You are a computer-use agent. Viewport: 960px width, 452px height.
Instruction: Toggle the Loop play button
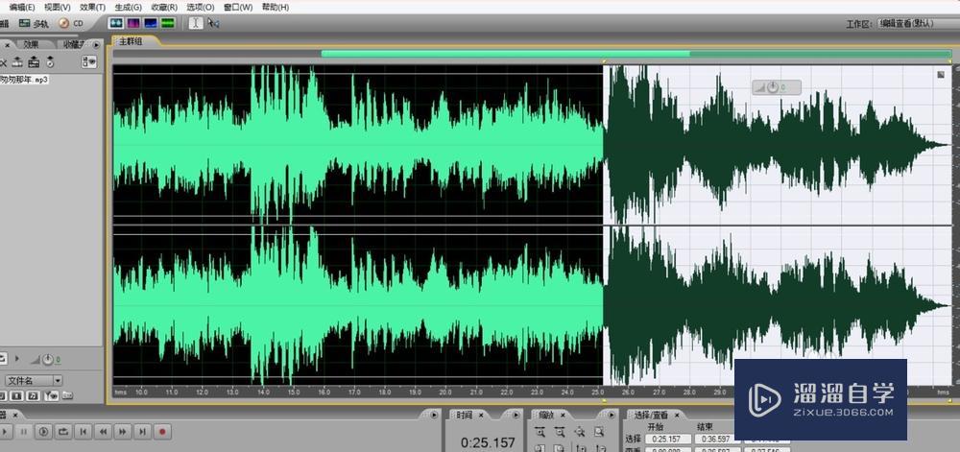(x=63, y=432)
